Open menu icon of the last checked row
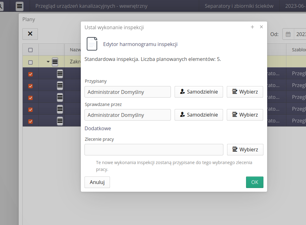 [60, 121]
